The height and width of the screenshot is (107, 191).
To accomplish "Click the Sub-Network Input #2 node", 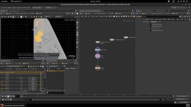I will 112,40.
